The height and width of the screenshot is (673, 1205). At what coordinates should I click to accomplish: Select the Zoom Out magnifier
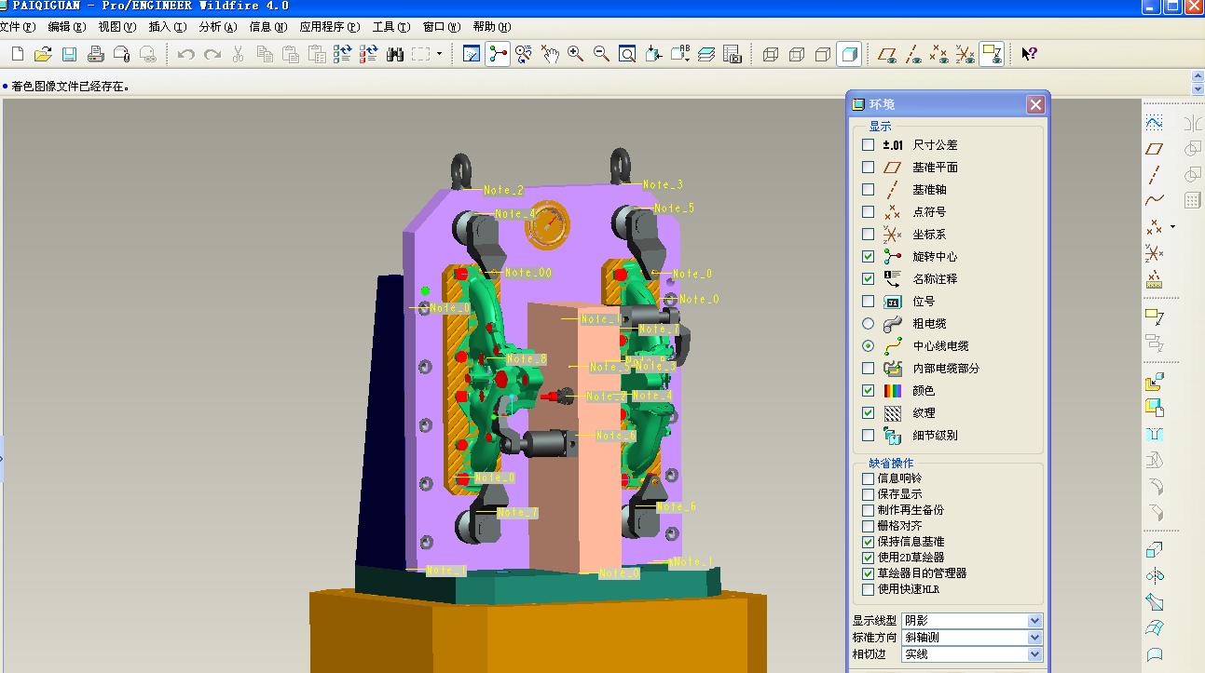click(x=602, y=54)
